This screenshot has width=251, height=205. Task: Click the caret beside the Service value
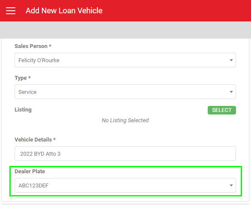[231, 92]
